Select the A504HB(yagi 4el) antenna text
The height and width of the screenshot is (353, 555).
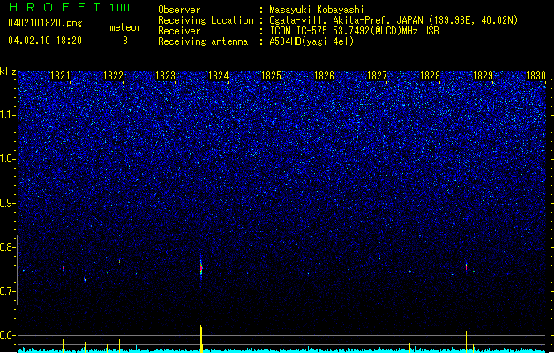click(311, 41)
